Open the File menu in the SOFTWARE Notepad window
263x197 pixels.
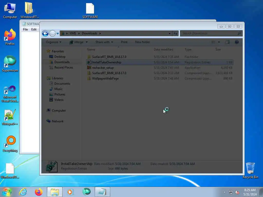point(25,29)
